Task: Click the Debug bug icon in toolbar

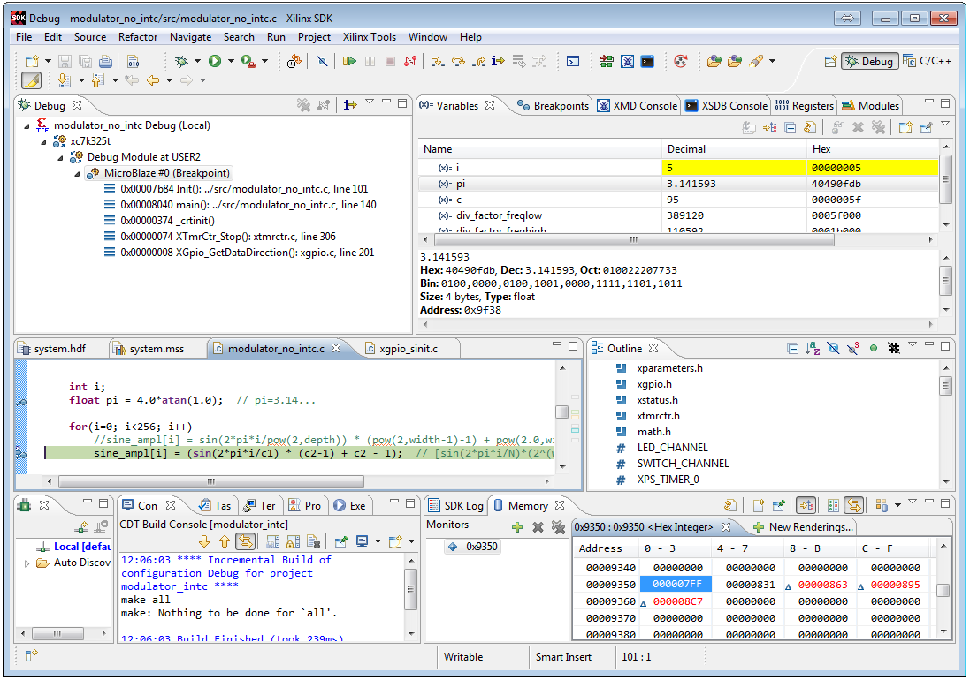Action: [181, 61]
